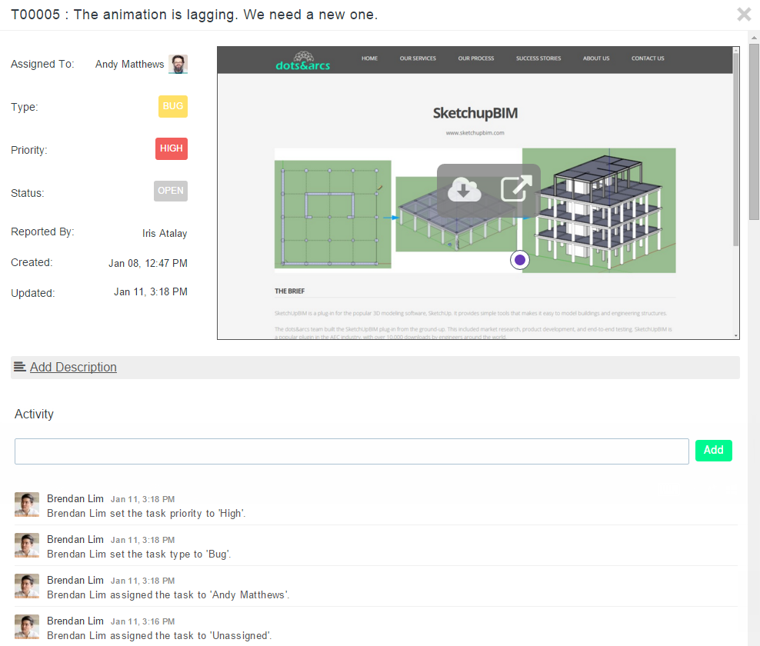Click the Andy Matthews assignee name

click(x=129, y=64)
